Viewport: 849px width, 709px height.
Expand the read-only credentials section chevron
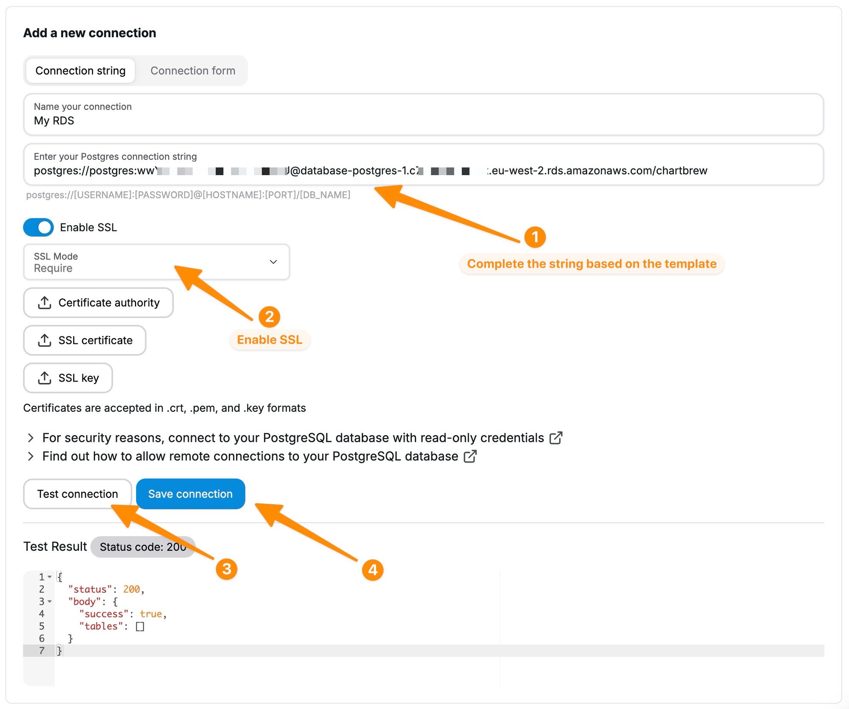pos(31,438)
